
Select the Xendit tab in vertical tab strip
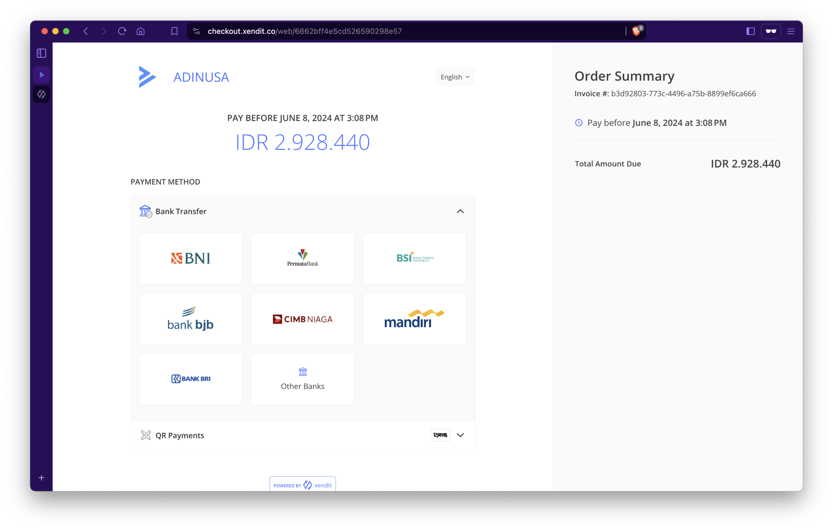(42, 94)
